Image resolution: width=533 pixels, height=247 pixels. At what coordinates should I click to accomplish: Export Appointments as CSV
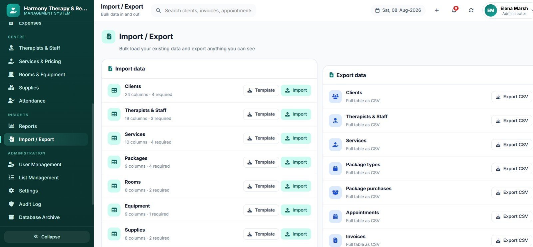coord(512,216)
